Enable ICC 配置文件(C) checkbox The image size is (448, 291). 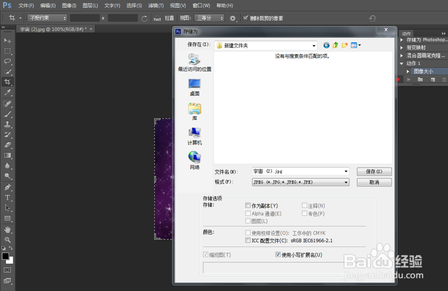point(248,240)
